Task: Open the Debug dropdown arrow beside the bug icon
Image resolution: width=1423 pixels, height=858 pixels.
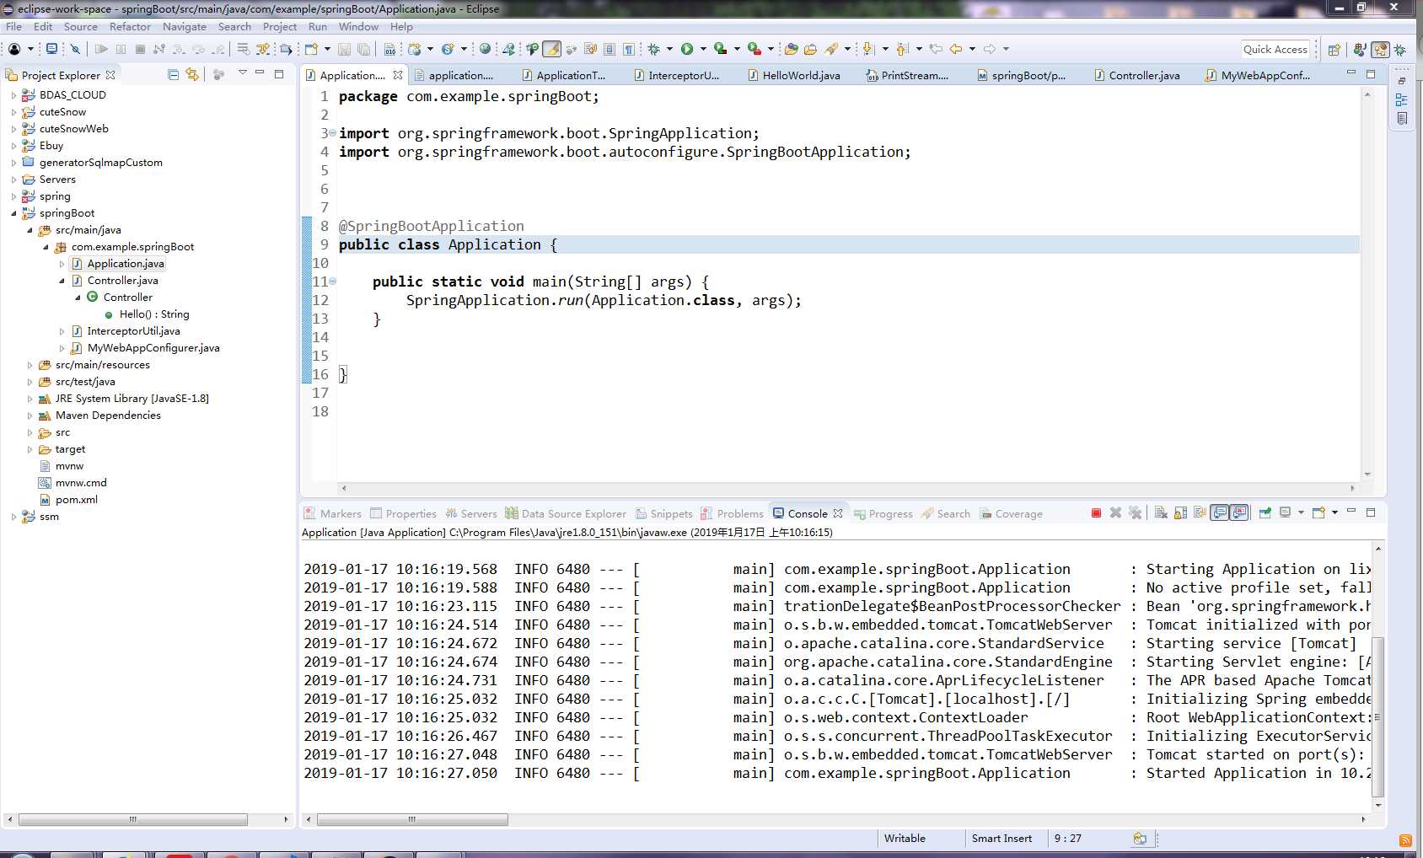Action: coord(669,49)
